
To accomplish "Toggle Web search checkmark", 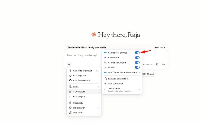I will tap(98, 108).
